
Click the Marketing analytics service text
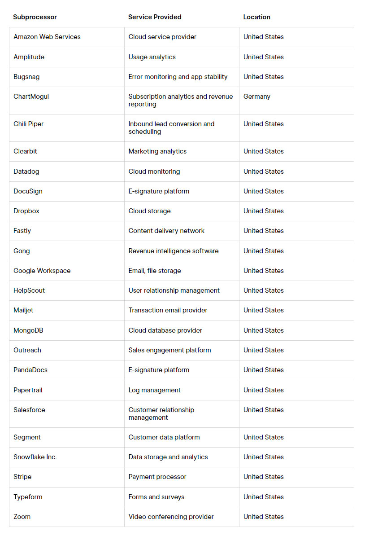click(157, 151)
